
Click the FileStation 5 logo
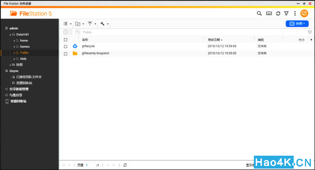31,13
